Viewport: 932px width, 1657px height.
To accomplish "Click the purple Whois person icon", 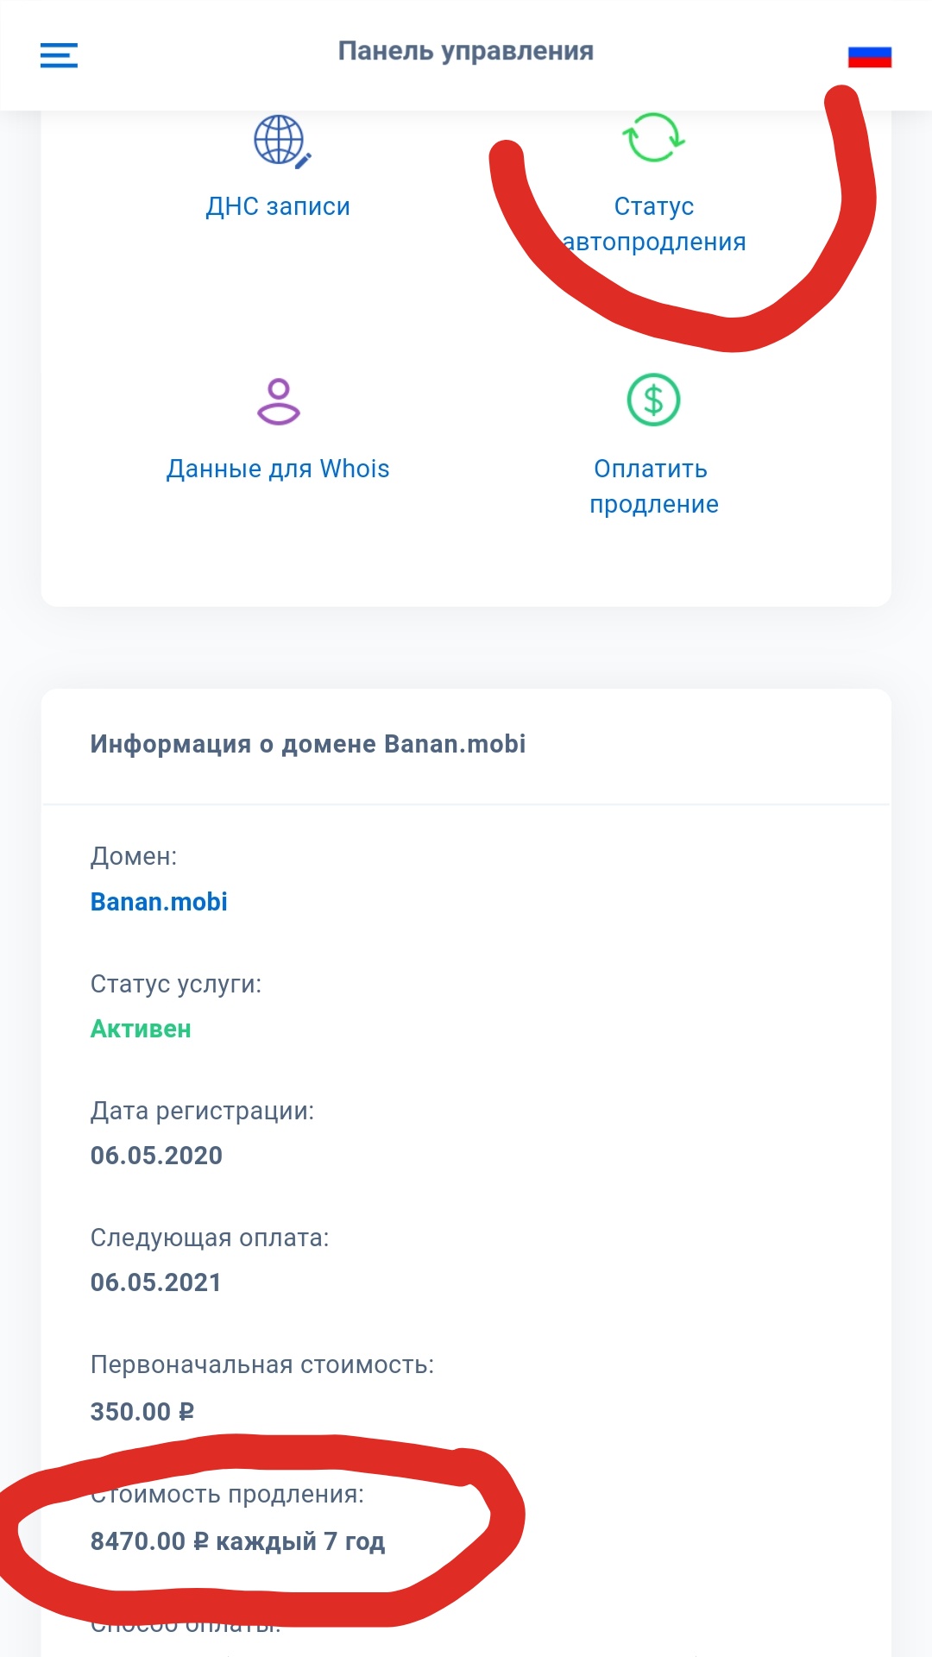I will [278, 401].
